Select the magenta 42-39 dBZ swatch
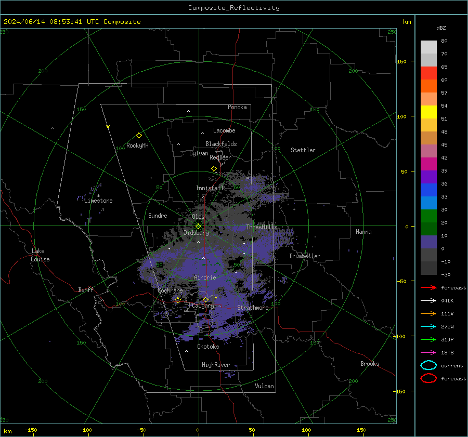This screenshot has width=468, height=437. click(428, 164)
